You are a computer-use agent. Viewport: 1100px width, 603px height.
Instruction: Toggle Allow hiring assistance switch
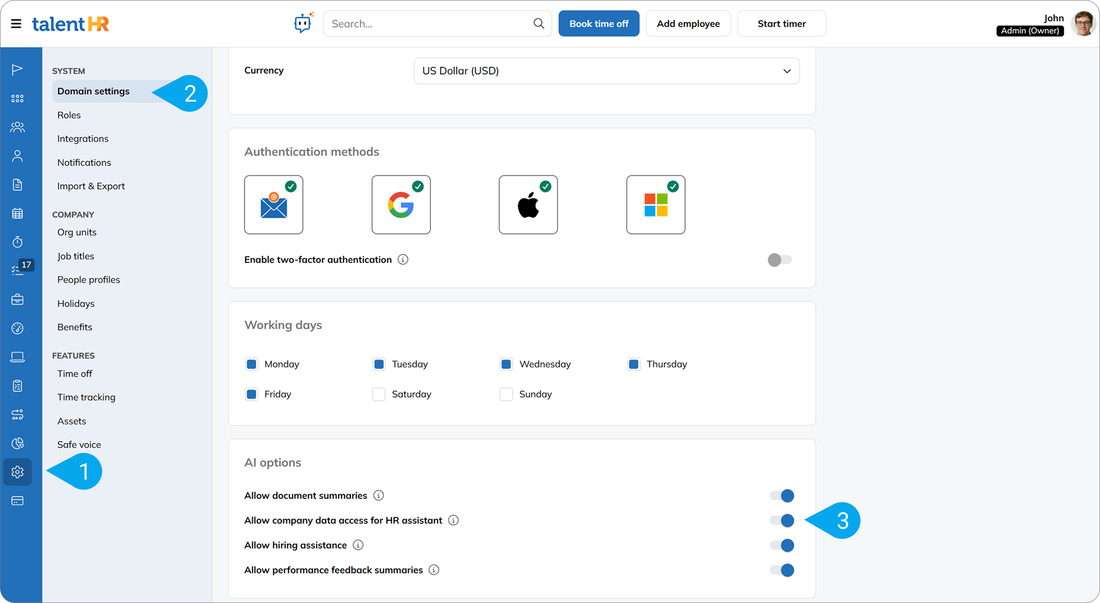(x=782, y=545)
